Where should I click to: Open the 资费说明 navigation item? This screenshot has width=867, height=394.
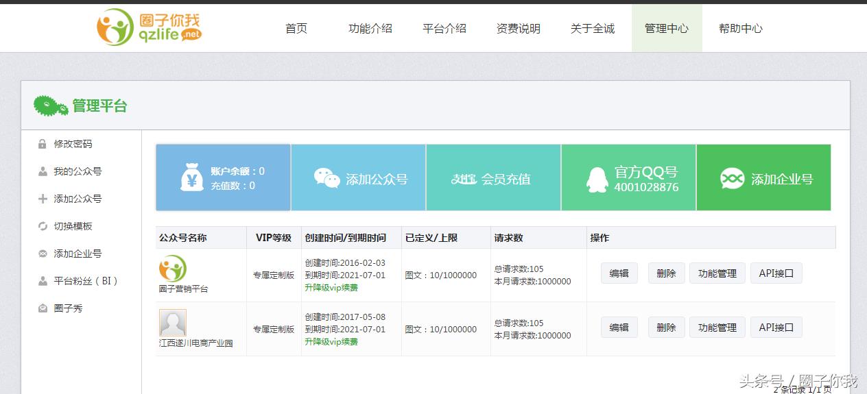[x=519, y=28]
